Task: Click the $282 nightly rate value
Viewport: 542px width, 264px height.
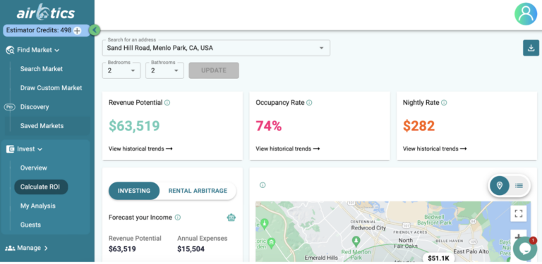Action: 418,126
